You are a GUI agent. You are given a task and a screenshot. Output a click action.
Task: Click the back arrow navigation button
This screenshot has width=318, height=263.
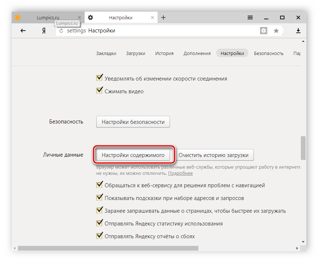pos(23,31)
